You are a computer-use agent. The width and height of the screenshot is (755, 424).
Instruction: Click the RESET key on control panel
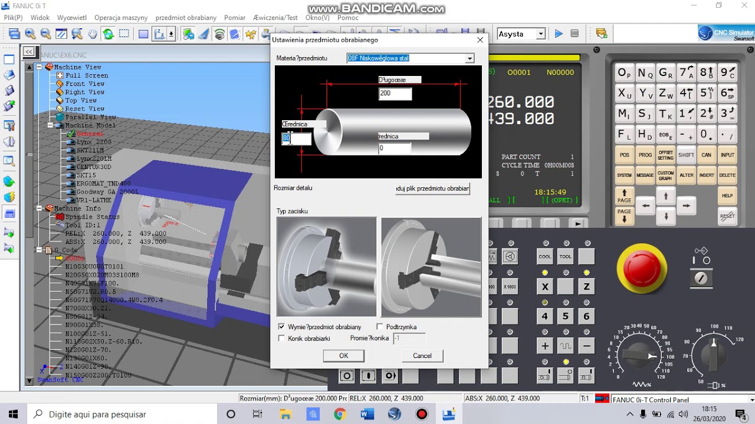pyautogui.click(x=727, y=216)
